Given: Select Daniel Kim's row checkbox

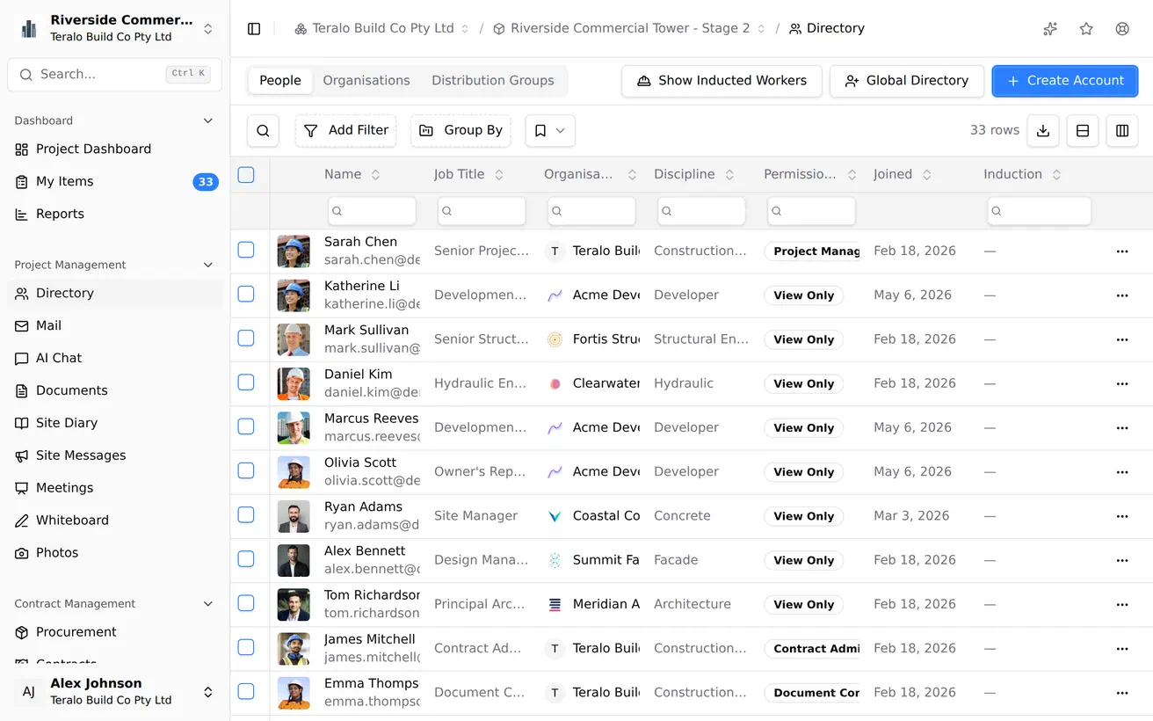Looking at the screenshot, I should (246, 382).
